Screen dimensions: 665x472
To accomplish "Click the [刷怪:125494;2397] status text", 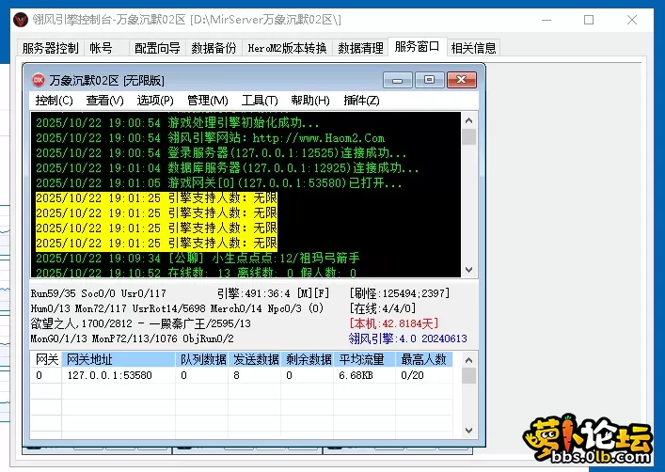I will 400,293.
